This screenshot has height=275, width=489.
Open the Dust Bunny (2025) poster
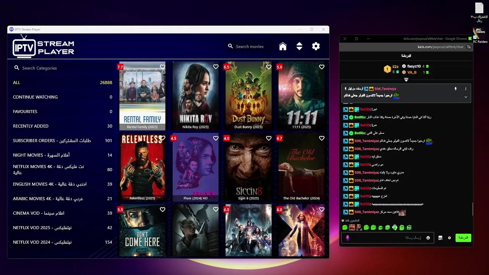coord(248,96)
